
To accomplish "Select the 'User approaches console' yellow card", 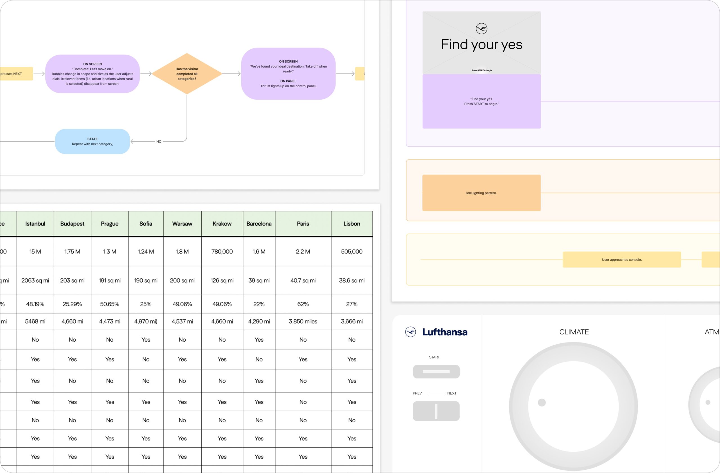I will (622, 260).
